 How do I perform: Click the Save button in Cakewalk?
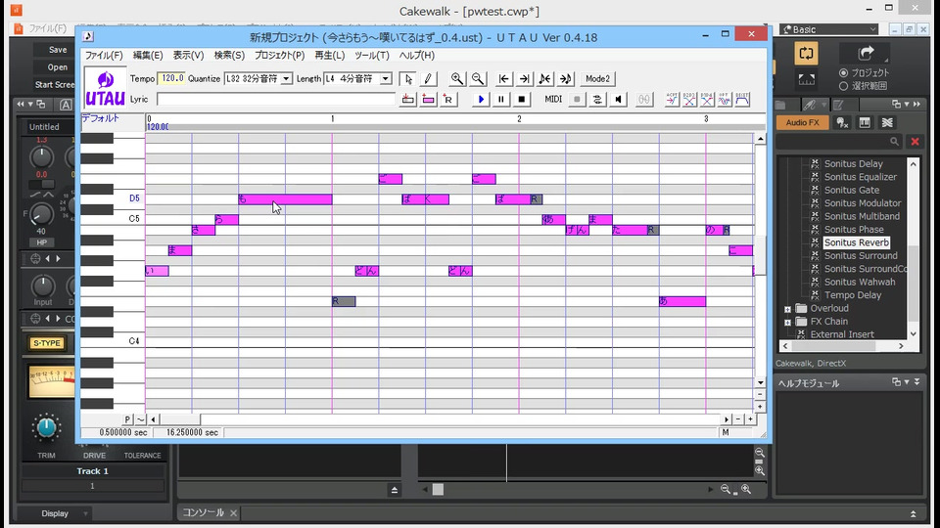point(58,50)
